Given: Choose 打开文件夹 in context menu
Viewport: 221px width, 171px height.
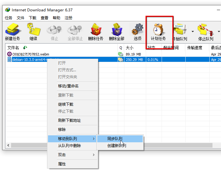Looking at the screenshot, I should 73,77.
